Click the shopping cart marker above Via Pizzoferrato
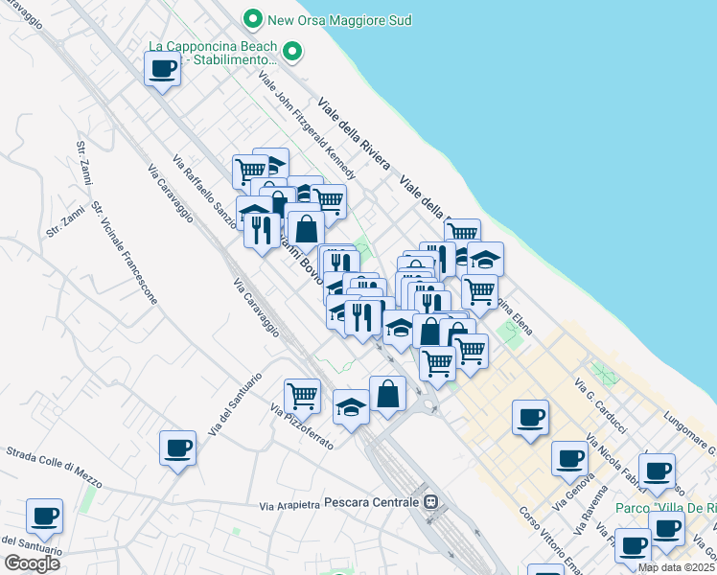This screenshot has height=575, width=717. coord(302,394)
